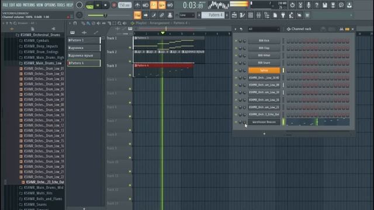Open the piano roll view icon
374x210 pixels.
[x=243, y=15]
